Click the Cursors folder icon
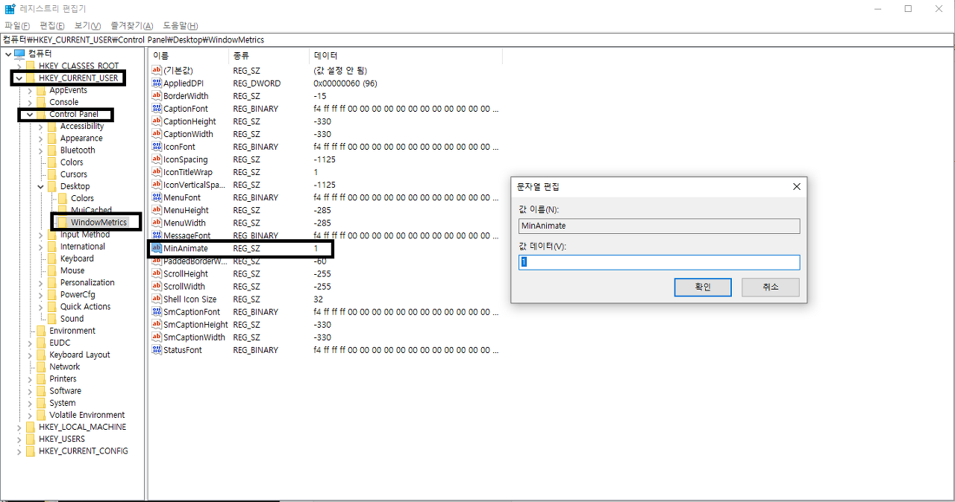 [51, 174]
